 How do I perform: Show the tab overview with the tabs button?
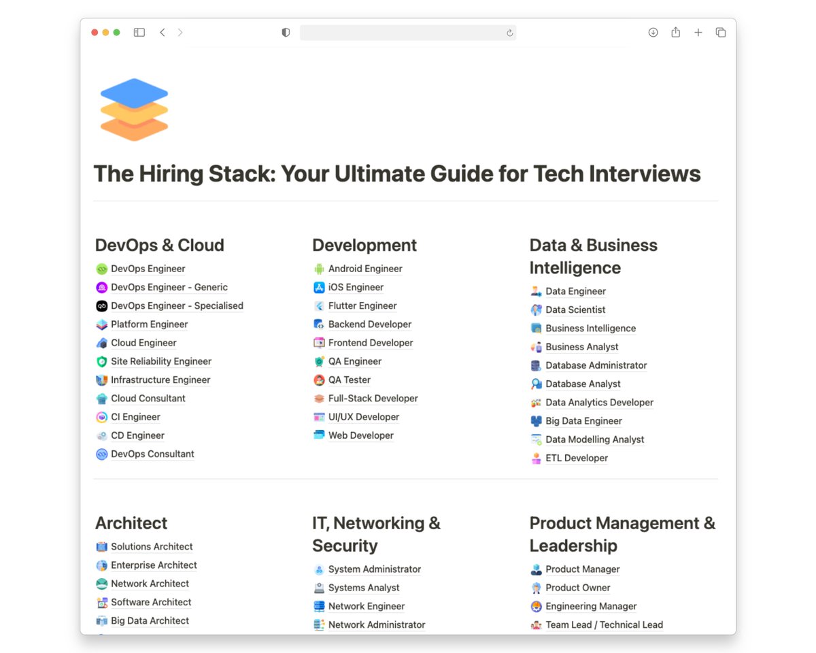[x=721, y=32]
